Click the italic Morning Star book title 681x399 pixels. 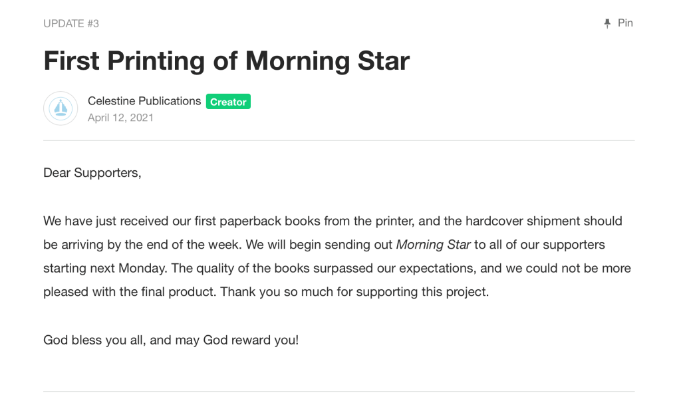pos(433,245)
